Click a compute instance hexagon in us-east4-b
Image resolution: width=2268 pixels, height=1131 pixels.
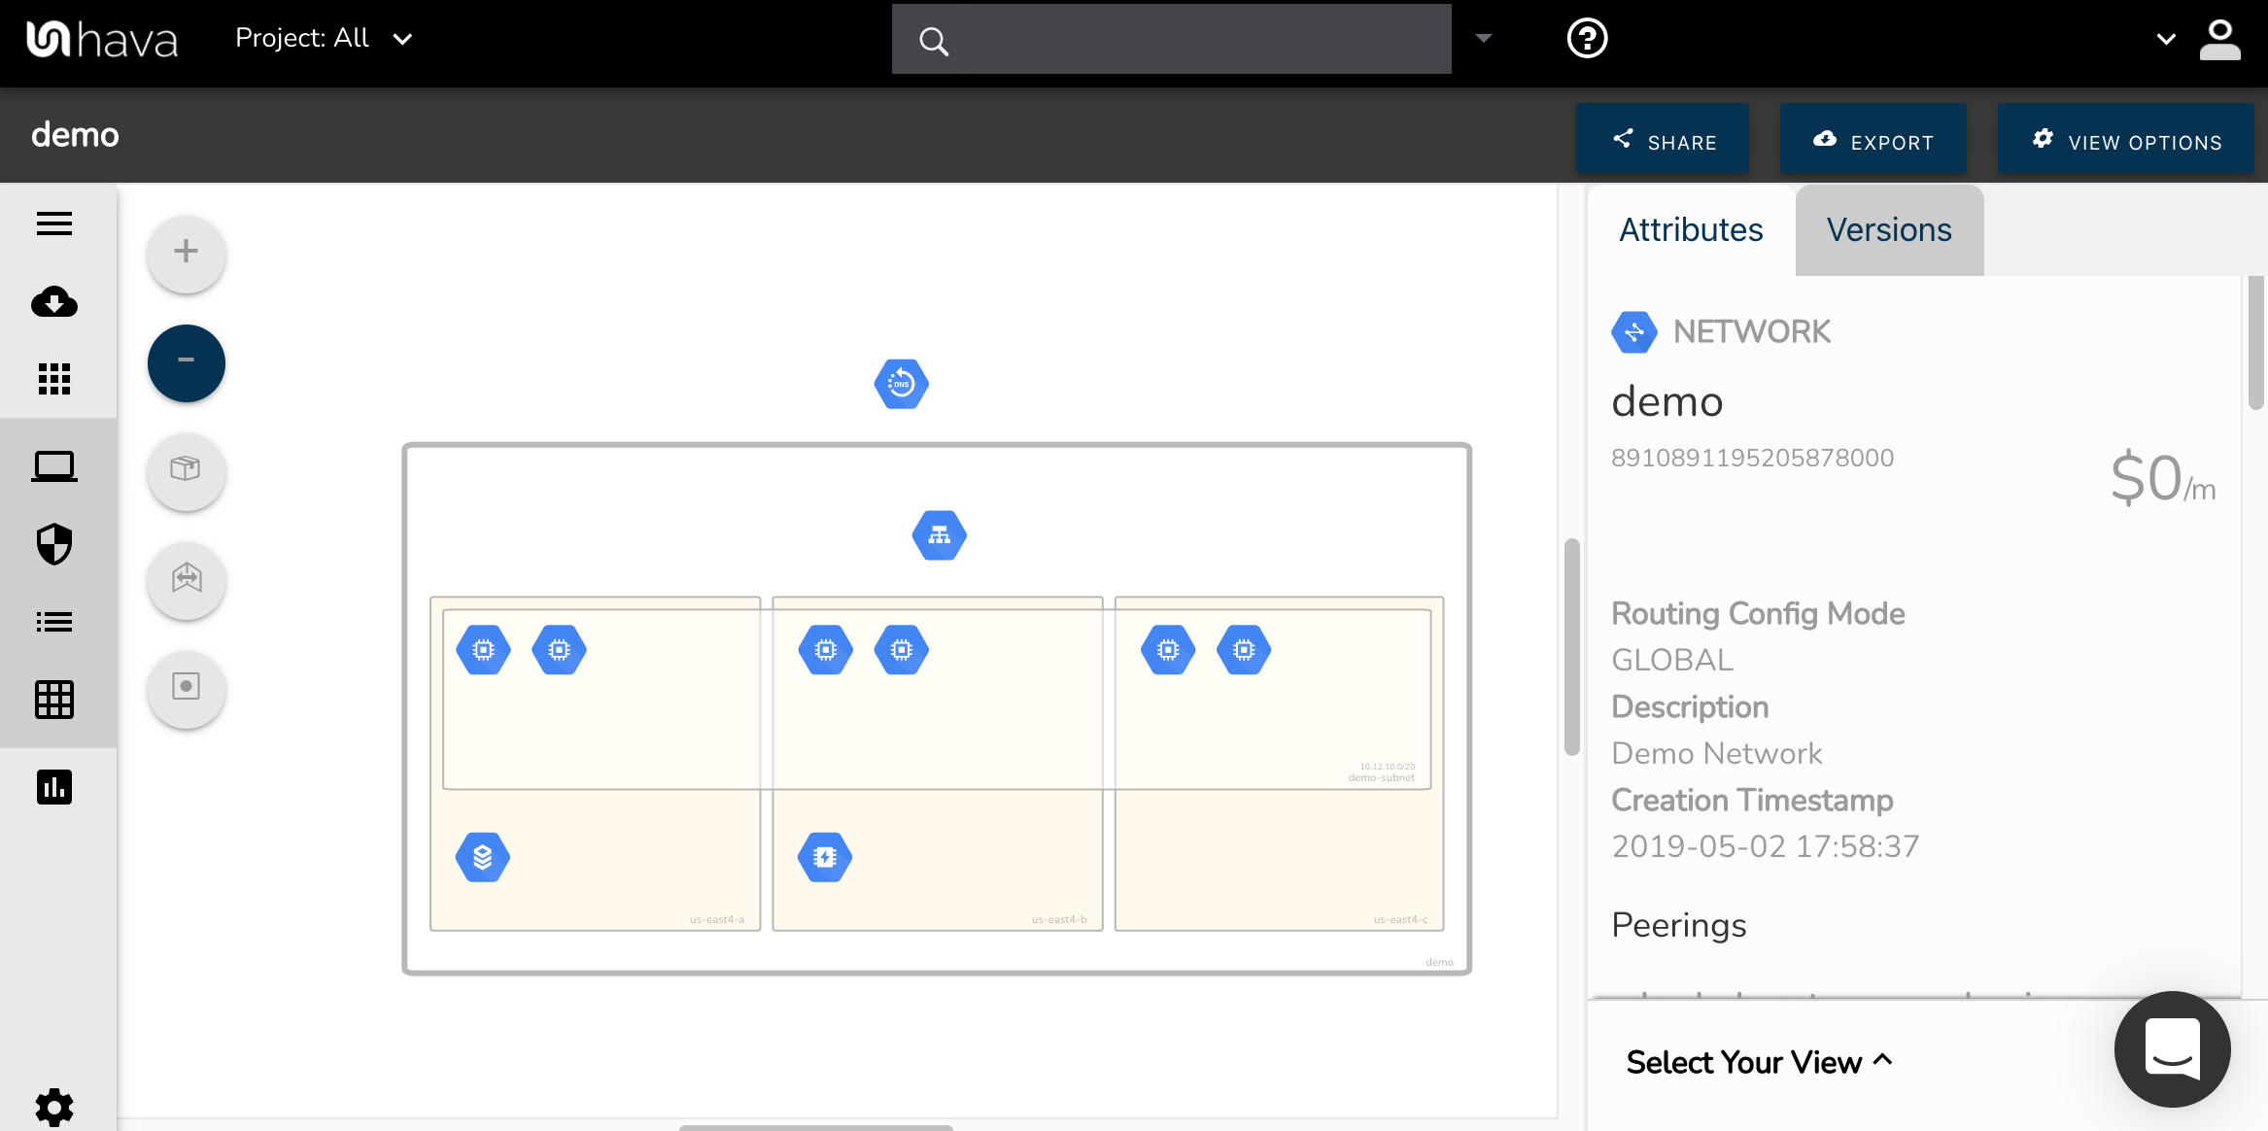coord(824,650)
